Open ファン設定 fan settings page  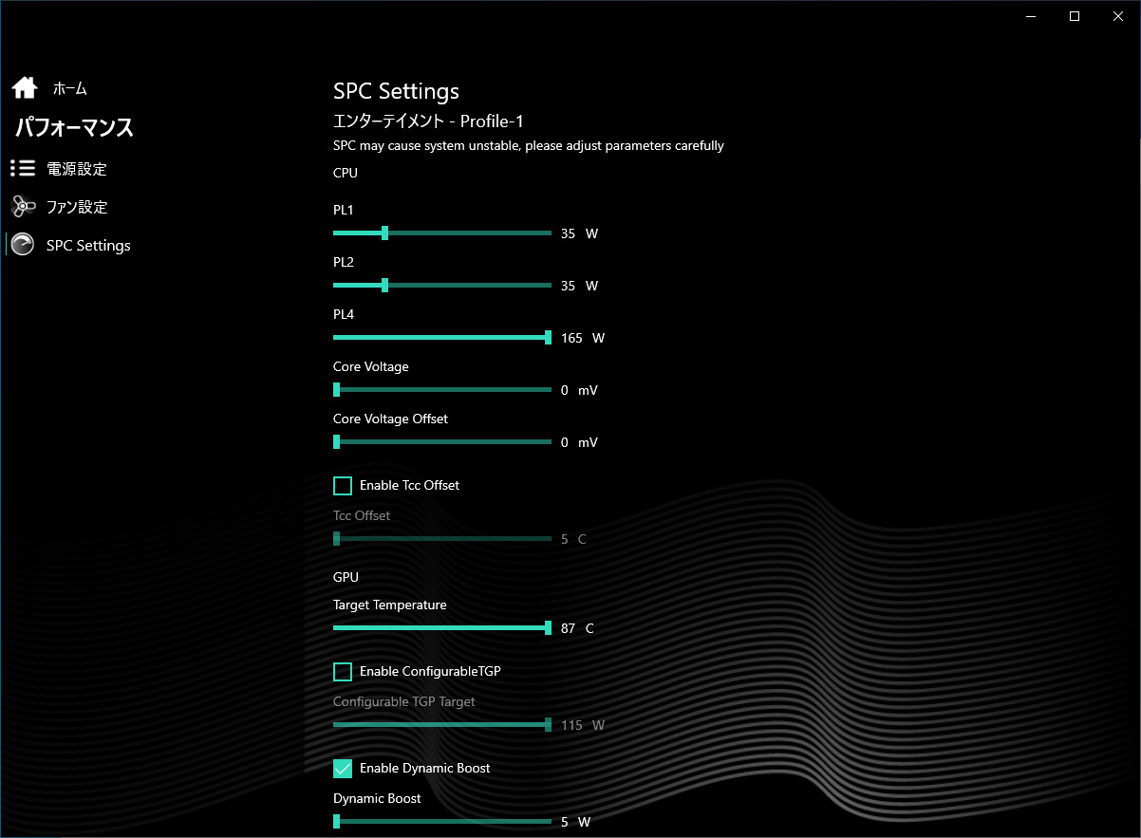pos(77,207)
